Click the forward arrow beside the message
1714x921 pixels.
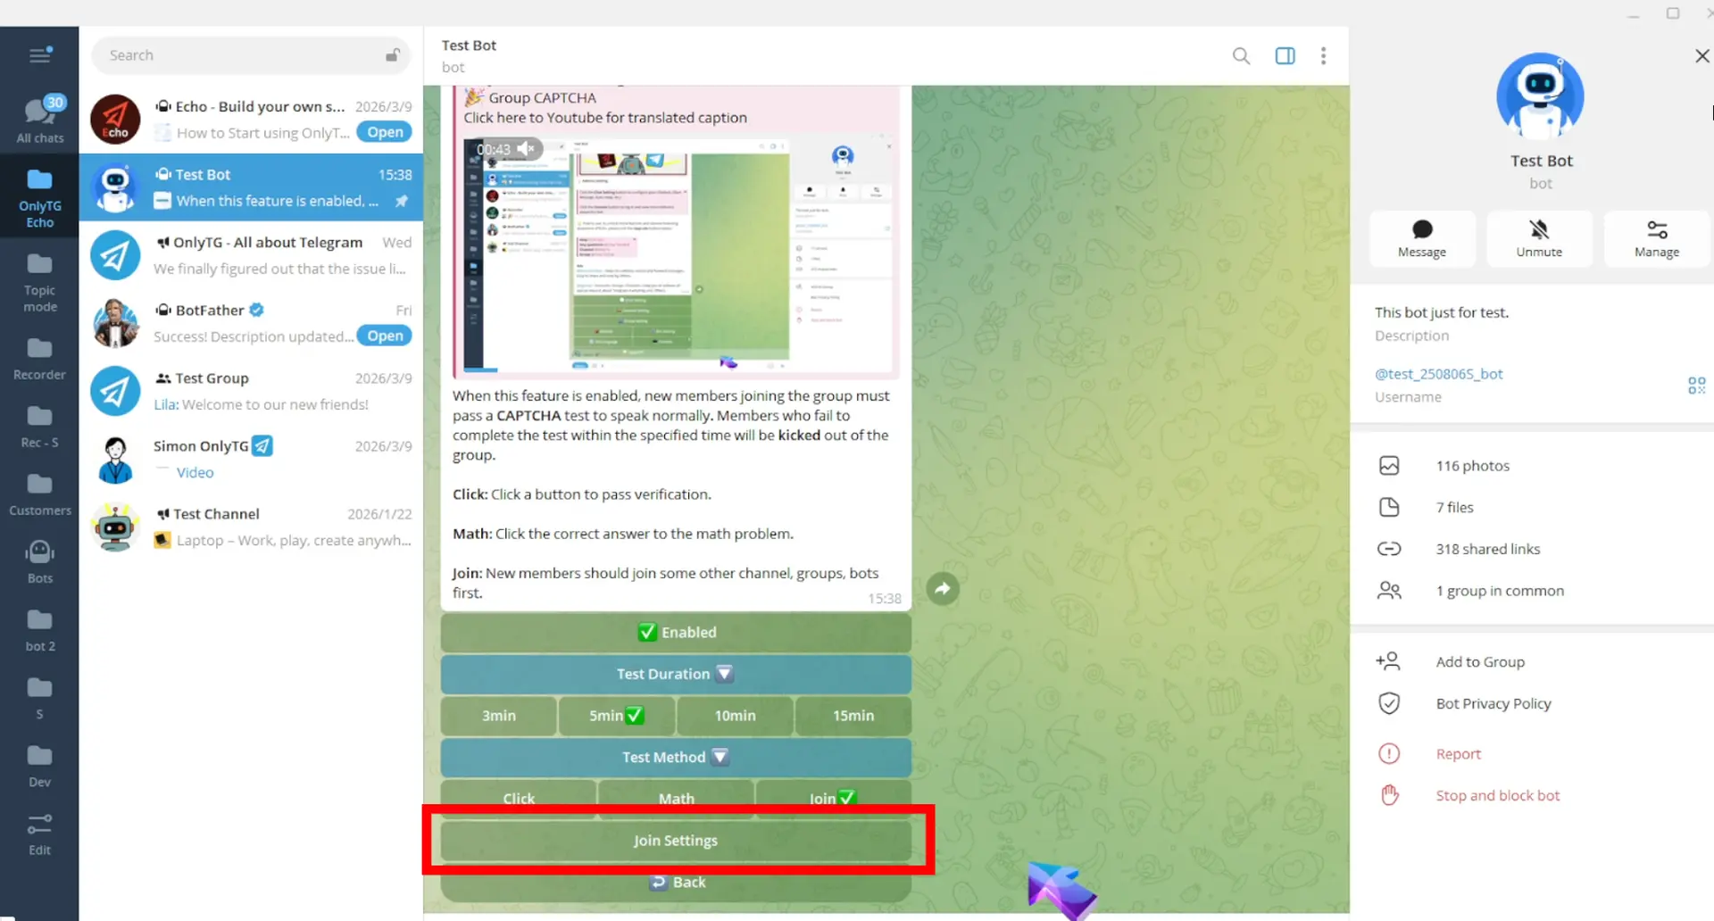point(942,589)
